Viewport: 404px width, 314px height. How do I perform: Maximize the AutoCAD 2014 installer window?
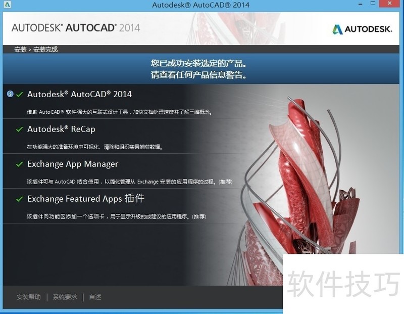(373, 4)
